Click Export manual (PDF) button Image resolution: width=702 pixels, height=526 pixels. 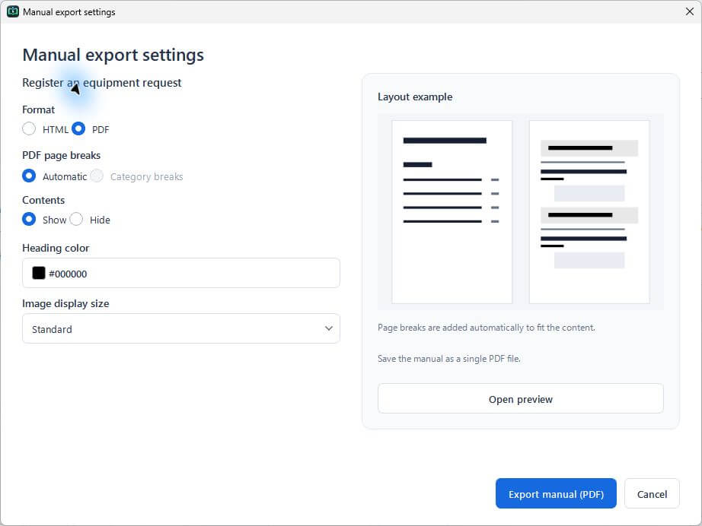click(556, 493)
